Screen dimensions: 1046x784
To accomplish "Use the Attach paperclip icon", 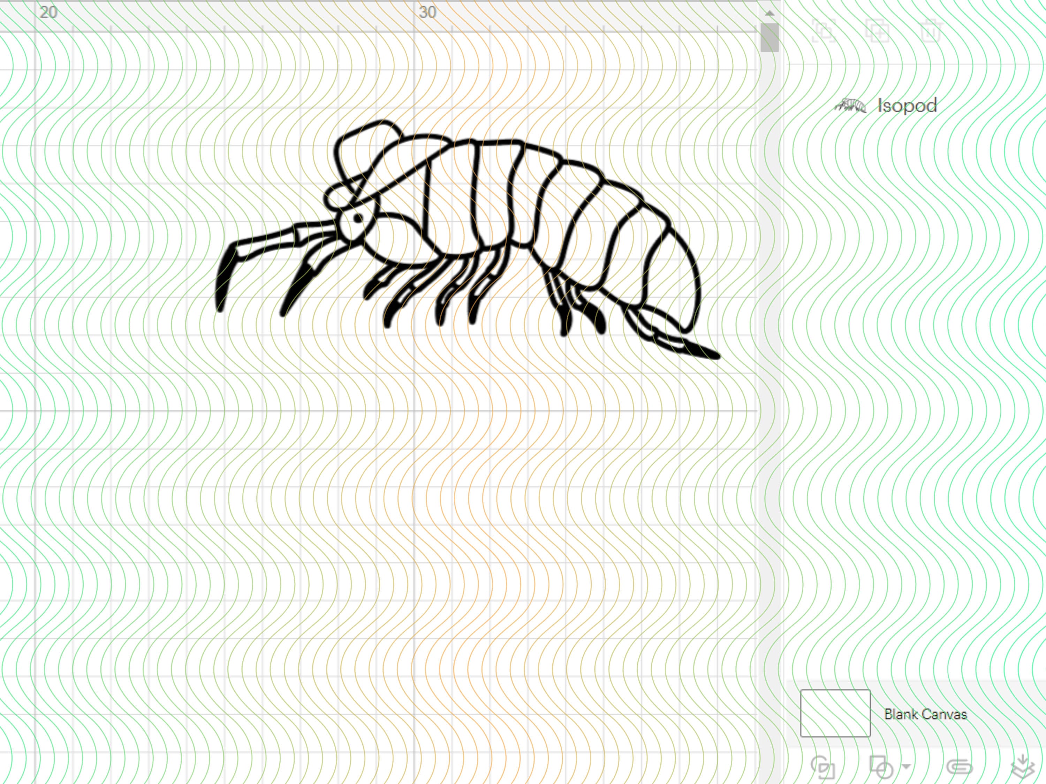I will (960, 768).
